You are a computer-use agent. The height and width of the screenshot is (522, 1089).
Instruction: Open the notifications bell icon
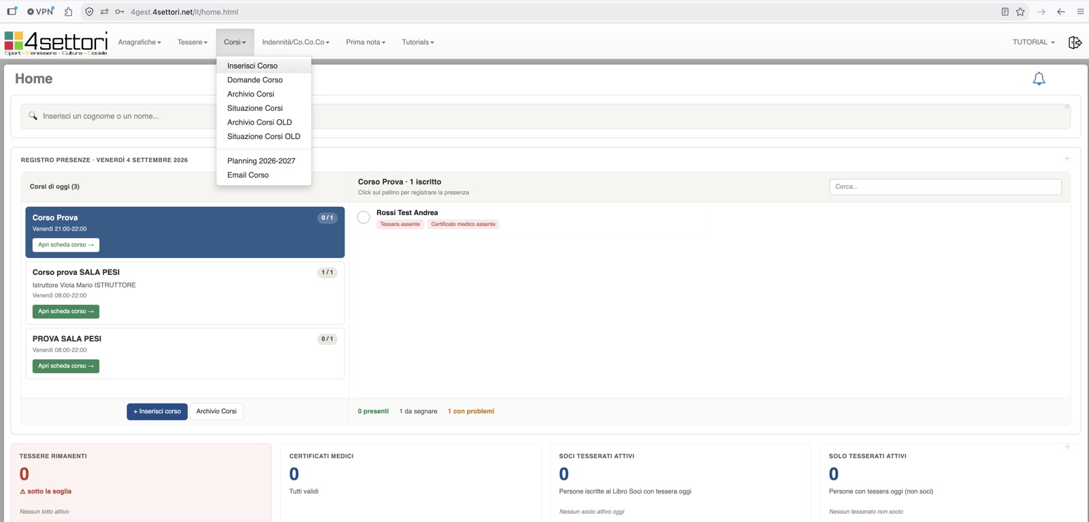(x=1039, y=79)
